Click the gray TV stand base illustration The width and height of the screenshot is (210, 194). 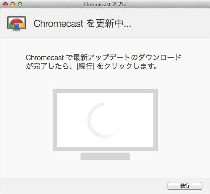click(x=105, y=156)
